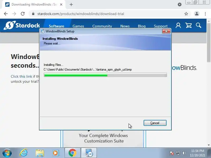This screenshot has height=158, width=211.
Task: Select the Downloading WindowBlinds tab
Action: (34, 4)
